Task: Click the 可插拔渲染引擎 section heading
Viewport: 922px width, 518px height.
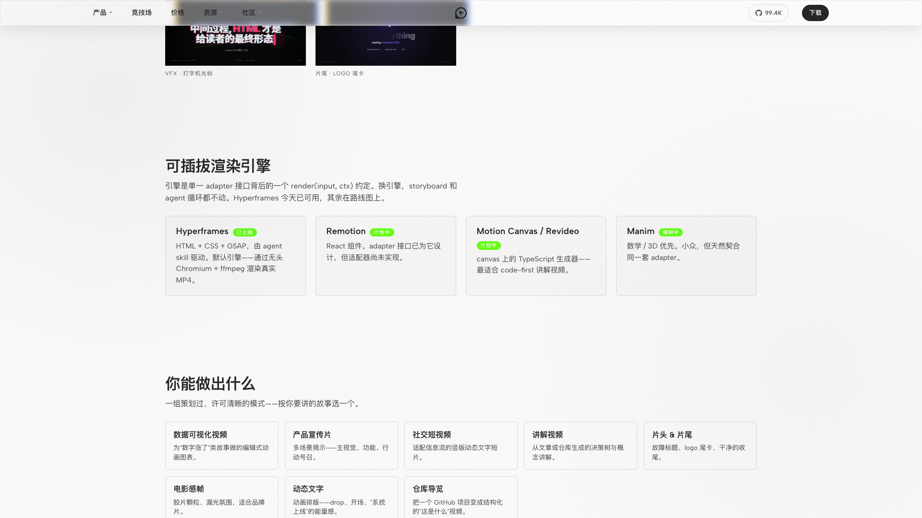Action: tap(218, 166)
